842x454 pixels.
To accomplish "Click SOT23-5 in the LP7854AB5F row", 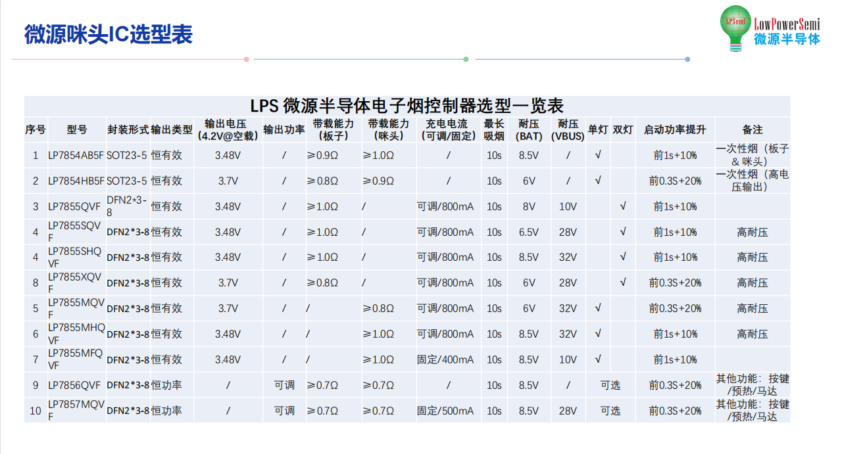I will click(x=127, y=156).
